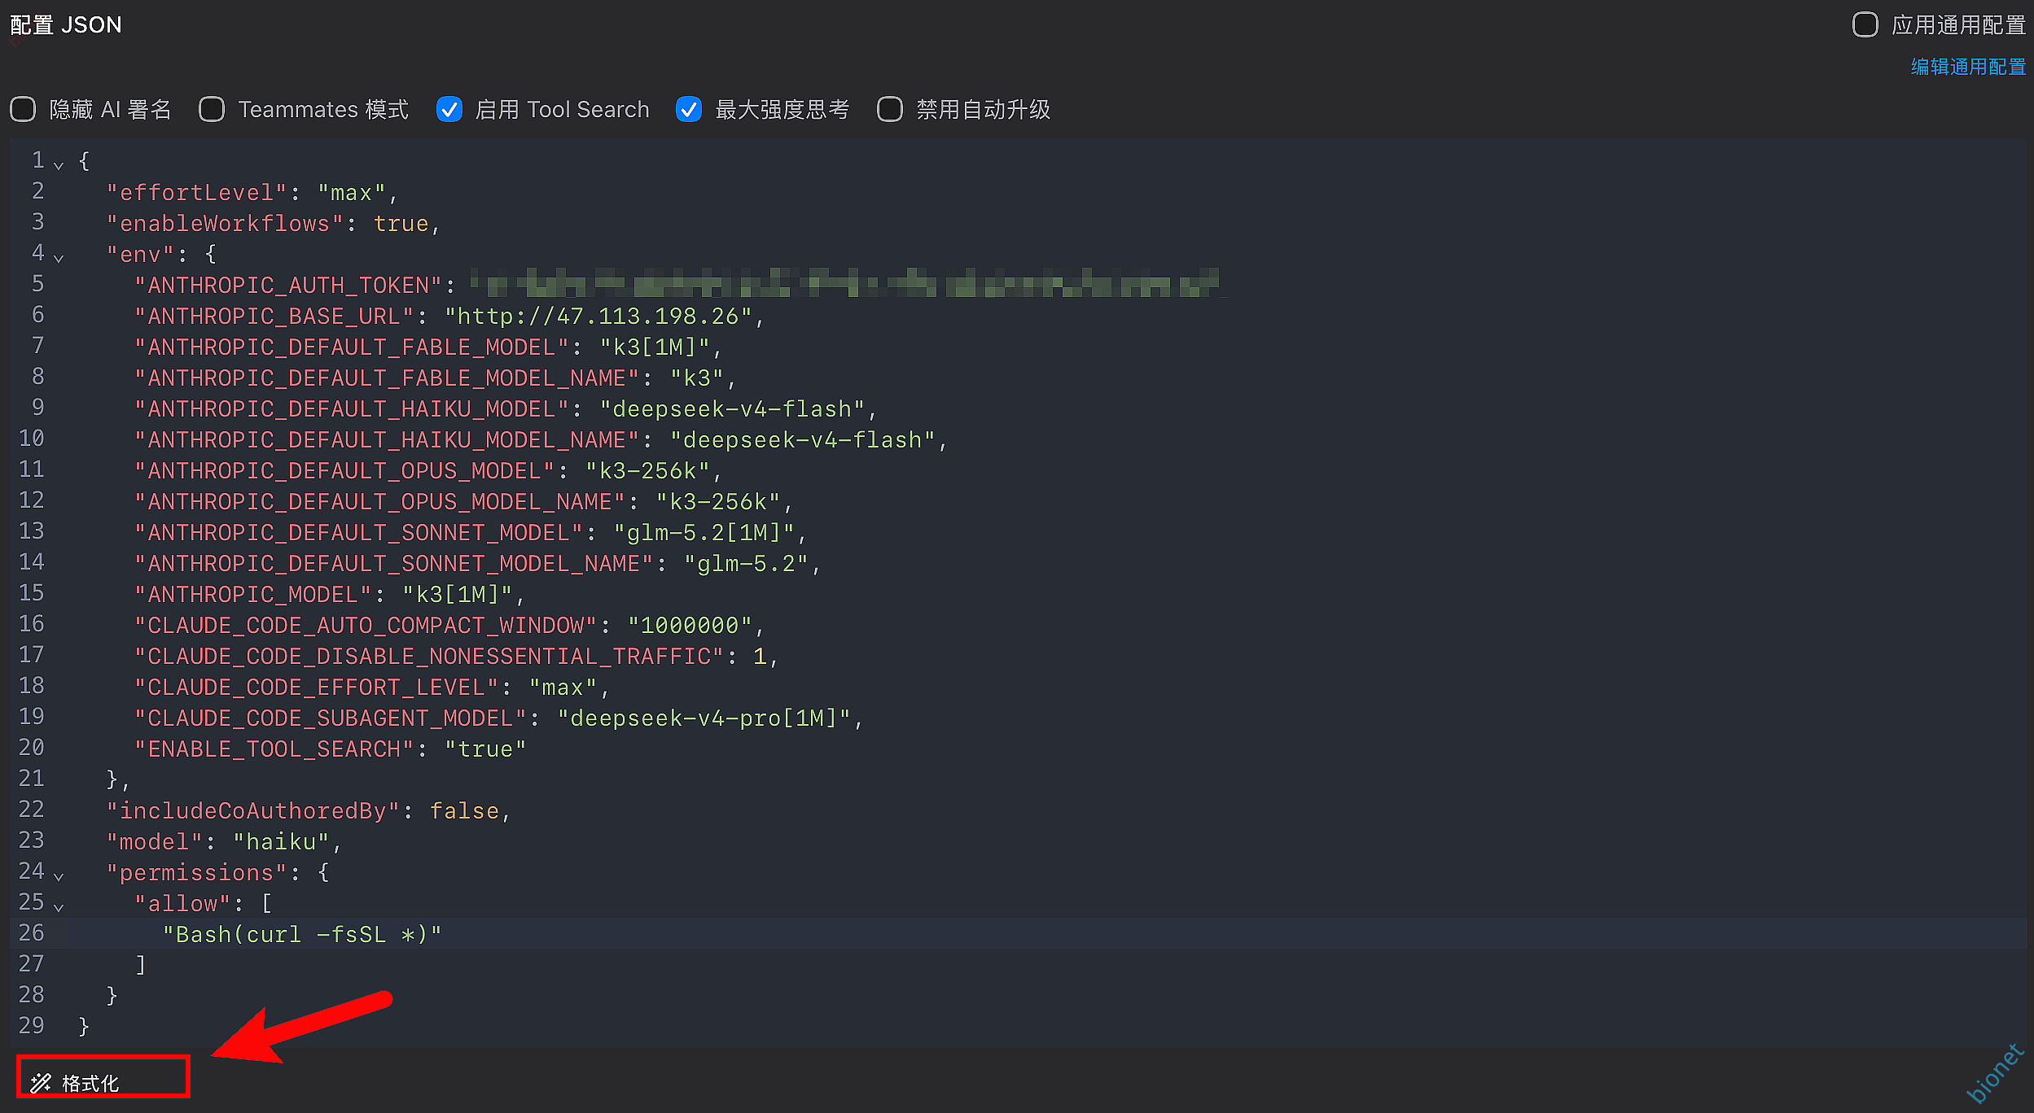2034x1113 pixels.
Task: Click line number 5 in the gutter
Action: pos(37,284)
